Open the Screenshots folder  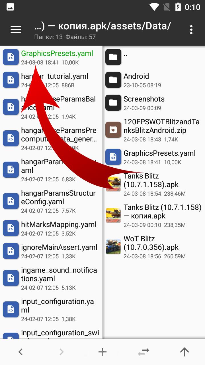[154, 103]
